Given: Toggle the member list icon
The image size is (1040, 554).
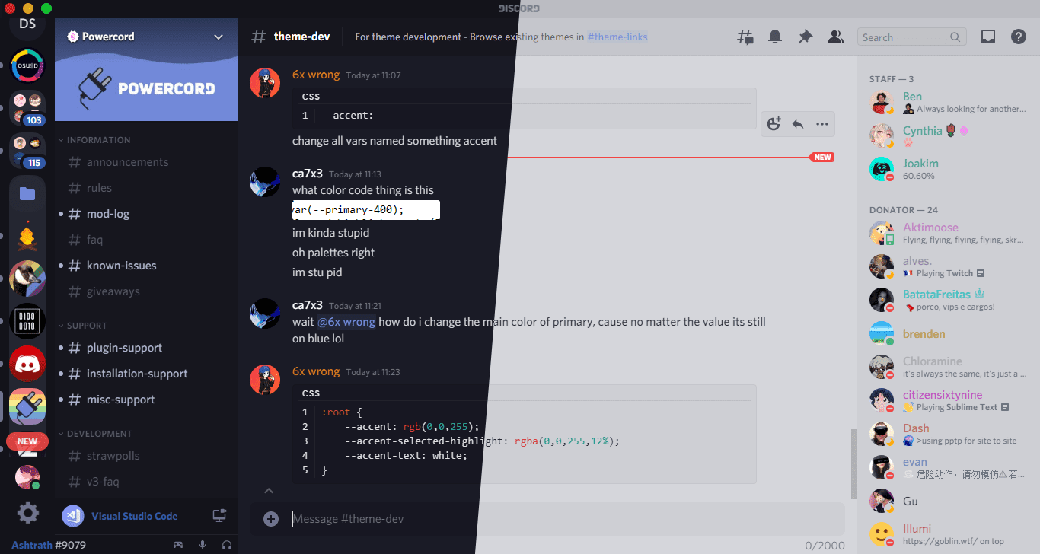Looking at the screenshot, I should (x=836, y=37).
